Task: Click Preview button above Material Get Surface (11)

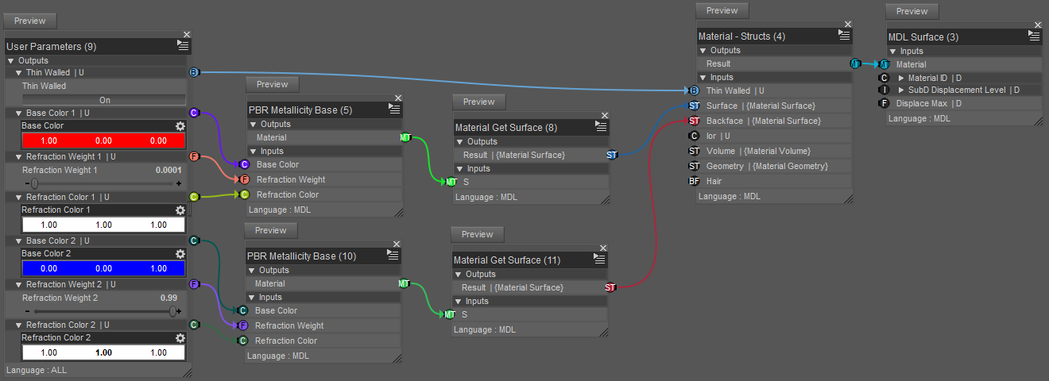Action: (477, 234)
